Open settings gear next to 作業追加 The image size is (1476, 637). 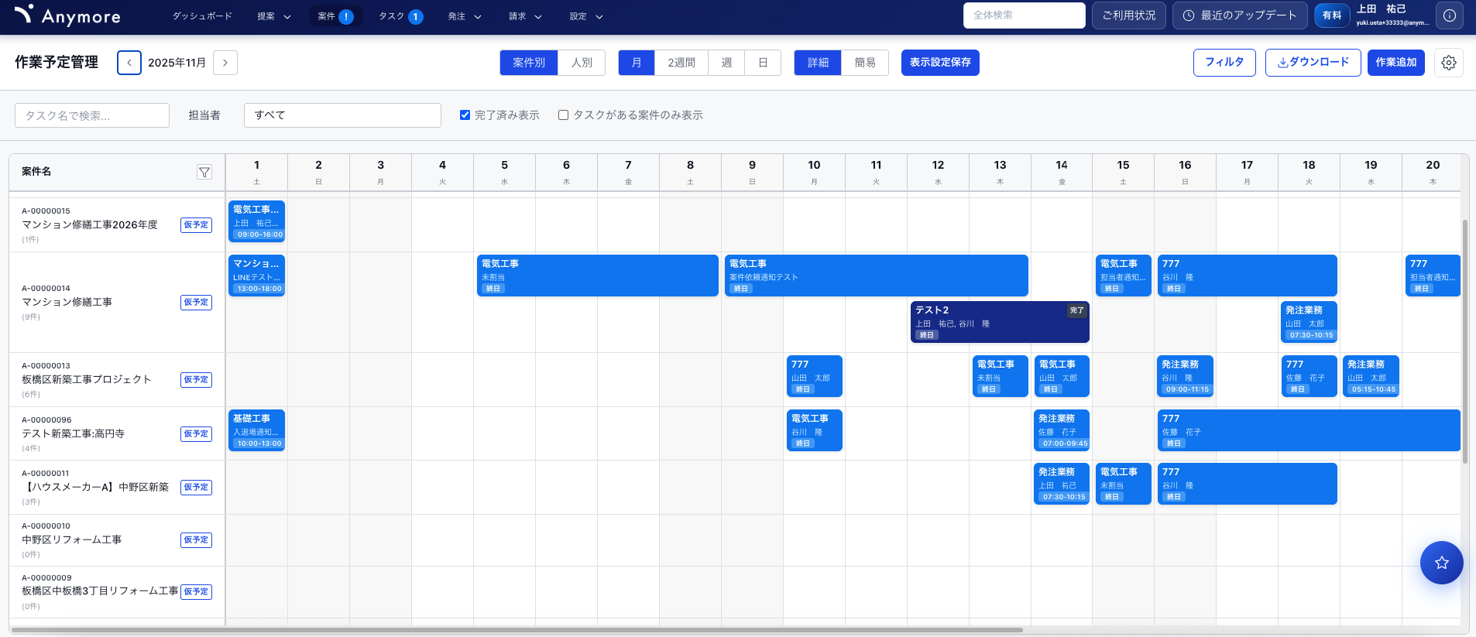tap(1448, 63)
